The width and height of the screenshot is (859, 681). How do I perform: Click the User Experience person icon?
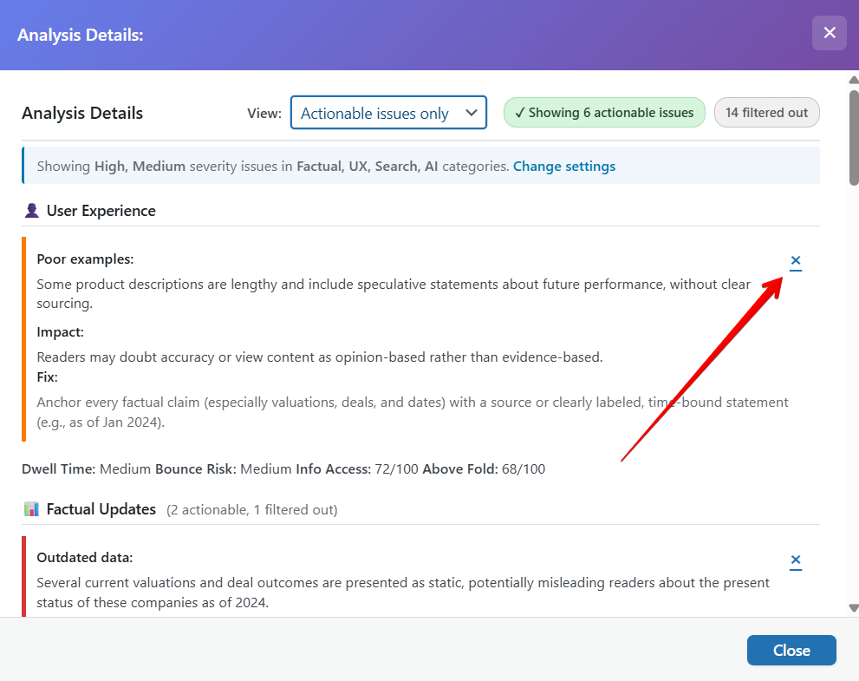click(32, 211)
